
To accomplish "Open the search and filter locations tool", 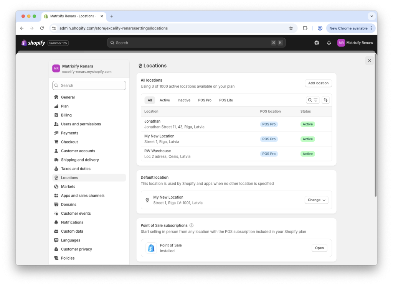I will click(x=312, y=100).
